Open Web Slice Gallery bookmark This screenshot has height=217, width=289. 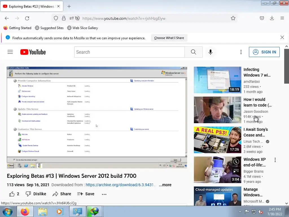[83, 28]
